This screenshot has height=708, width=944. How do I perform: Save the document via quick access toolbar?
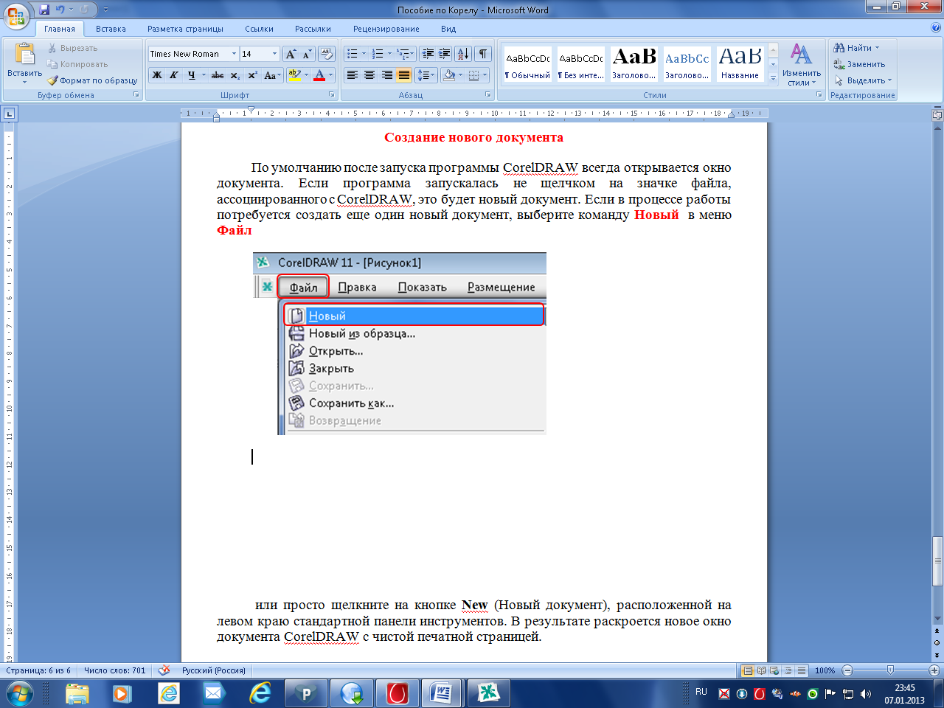44,10
